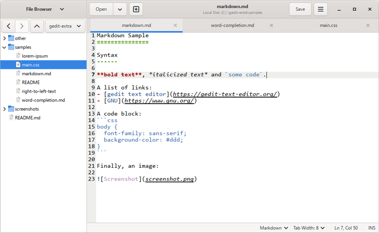Image resolution: width=379 pixels, height=233 pixels.
Task: Click the 'background-color: #ddd;' line
Action: tap(144, 140)
